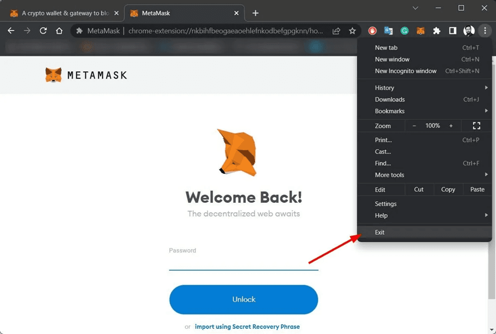Toggle the browser side panel icon
Screen dimensions: 496x334
[453, 31]
